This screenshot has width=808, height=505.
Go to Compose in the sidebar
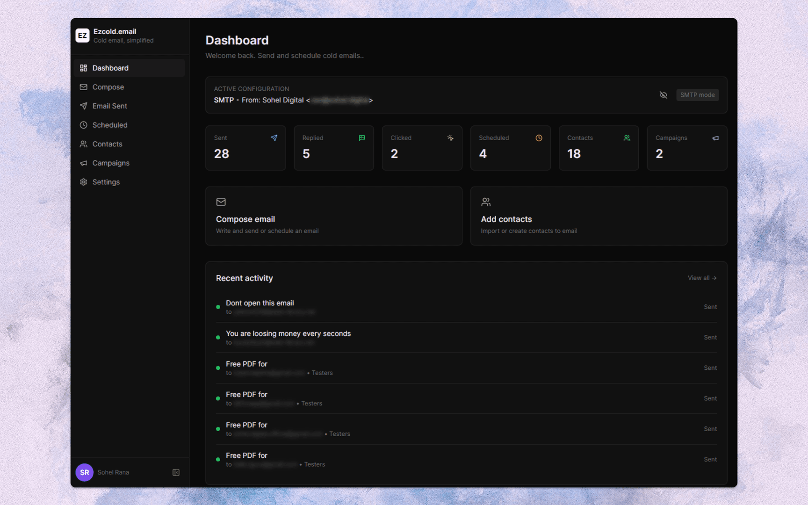pos(129,87)
